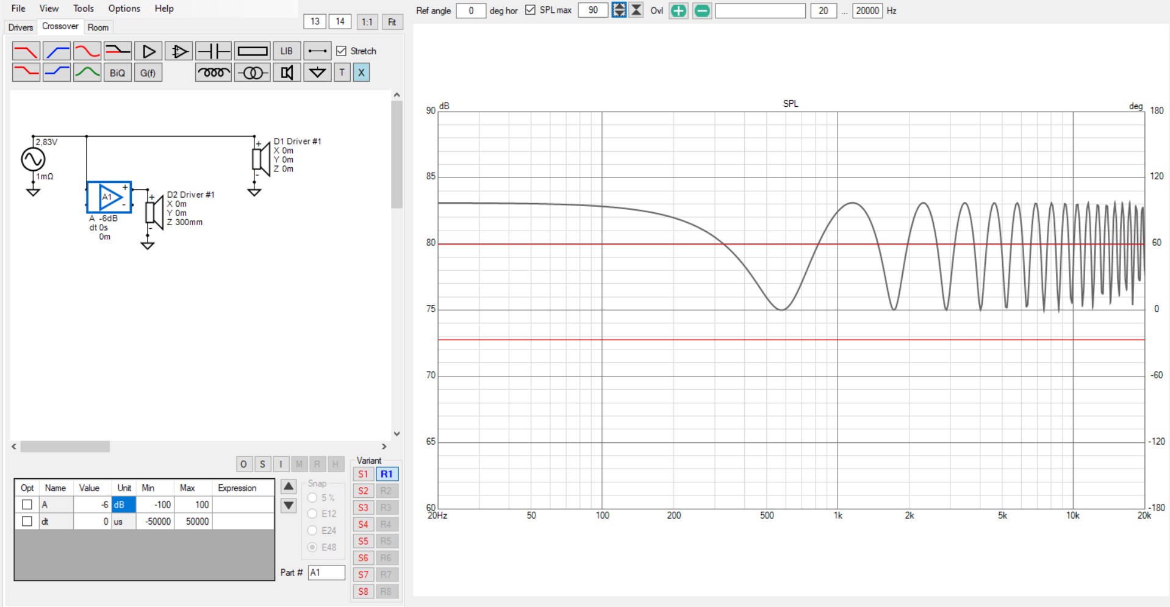Image resolution: width=1170 pixels, height=607 pixels.
Task: Add a ground symbol component
Action: pos(318,73)
